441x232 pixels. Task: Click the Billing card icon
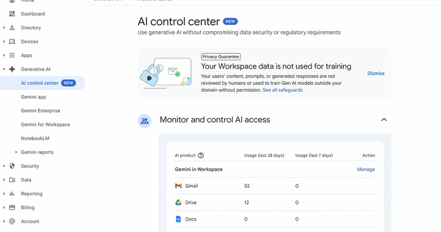click(12, 207)
